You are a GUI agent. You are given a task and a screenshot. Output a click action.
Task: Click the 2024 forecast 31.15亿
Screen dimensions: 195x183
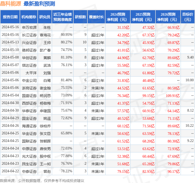[123, 27]
